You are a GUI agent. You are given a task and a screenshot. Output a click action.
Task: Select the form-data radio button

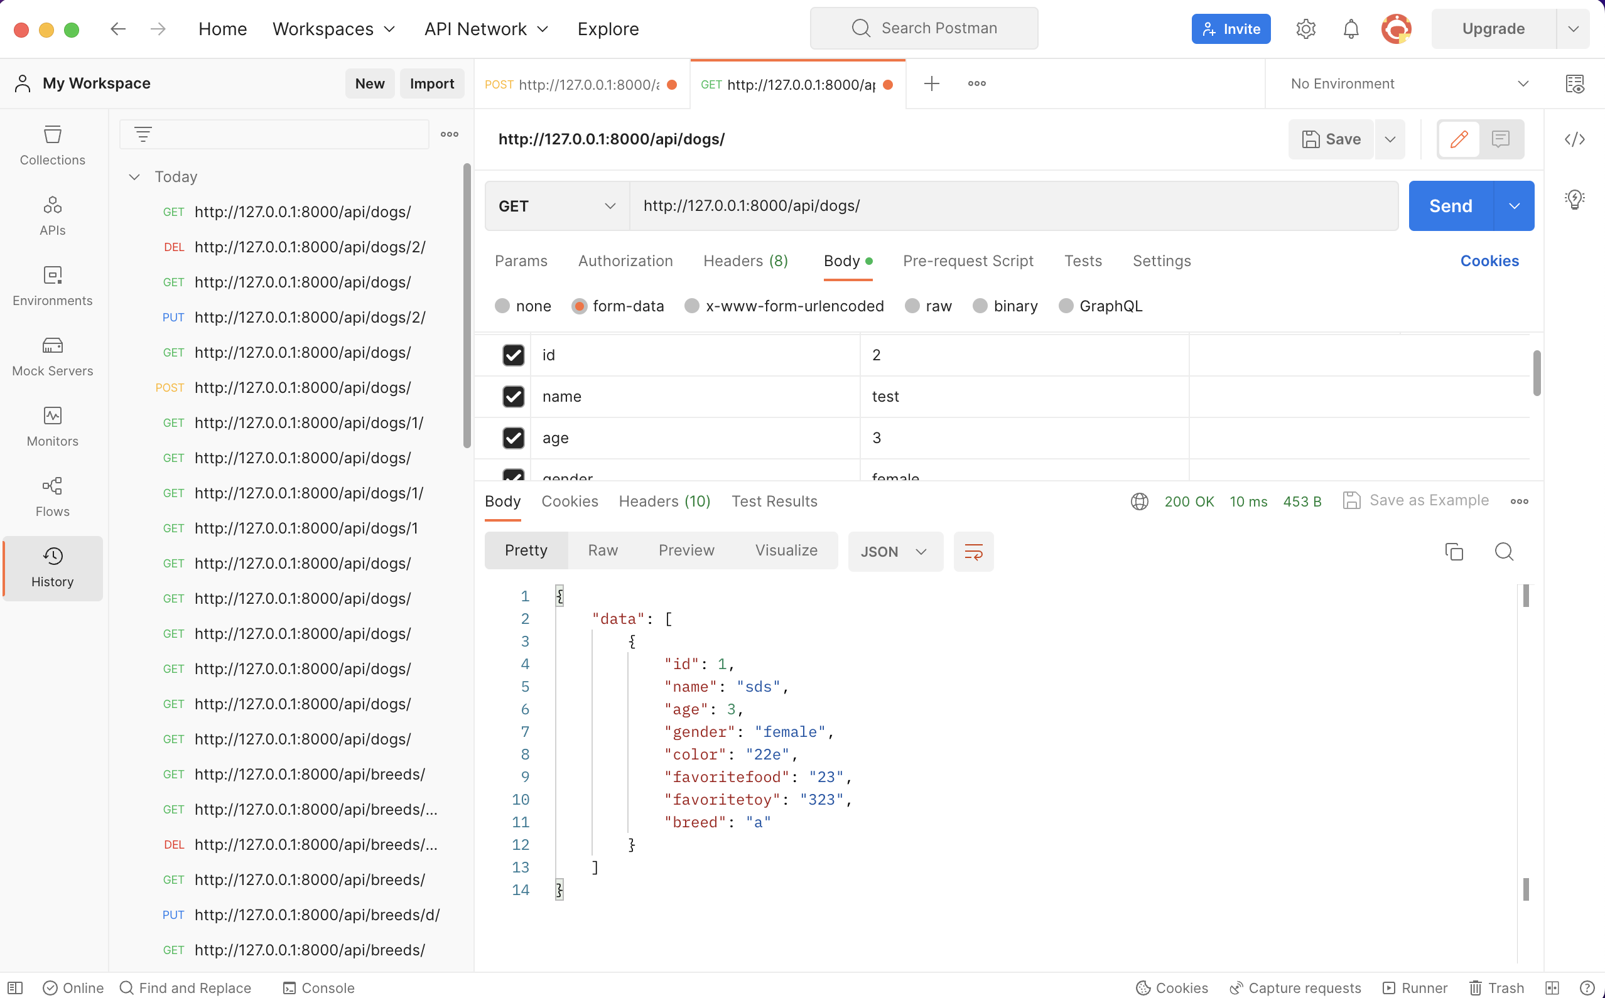[580, 304]
